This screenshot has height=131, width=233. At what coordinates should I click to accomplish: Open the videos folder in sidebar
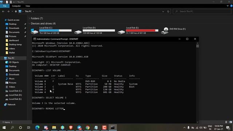click(12, 48)
